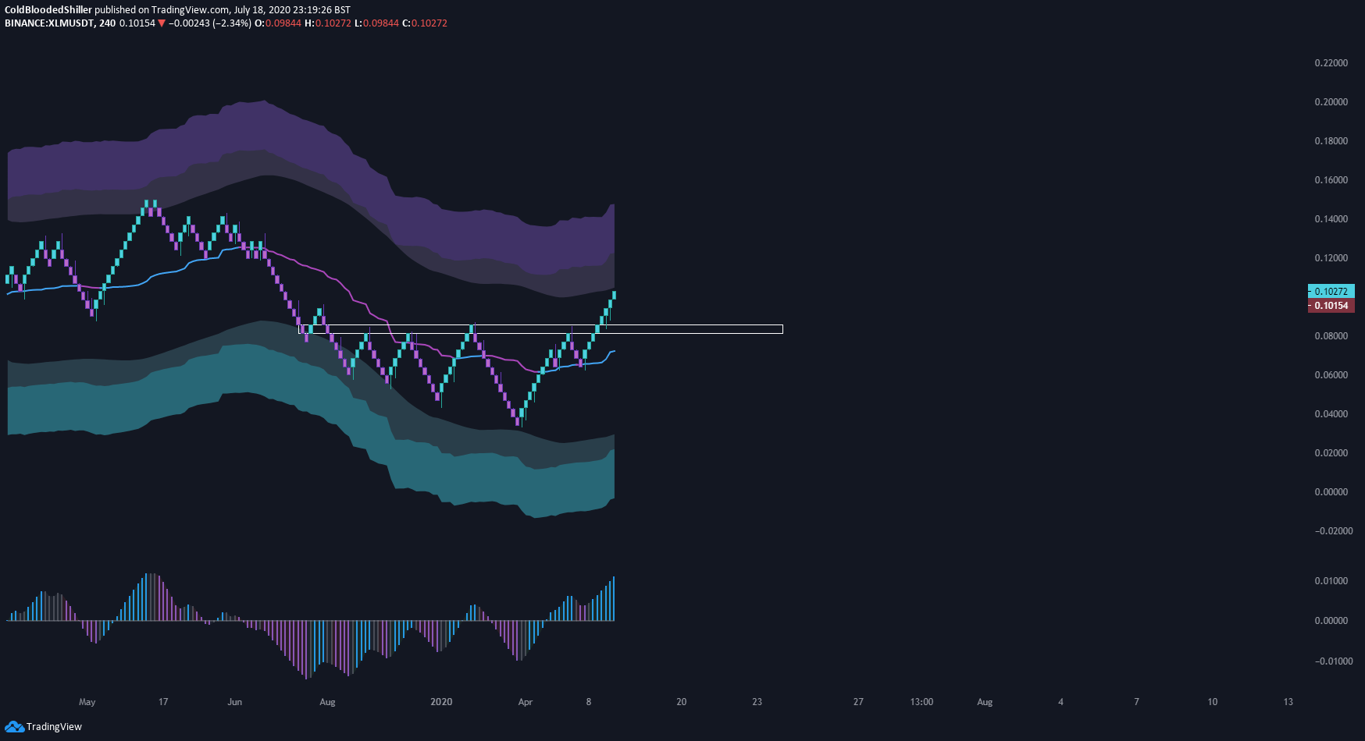
Task: Click the Apr time axis label
Action: (x=526, y=702)
